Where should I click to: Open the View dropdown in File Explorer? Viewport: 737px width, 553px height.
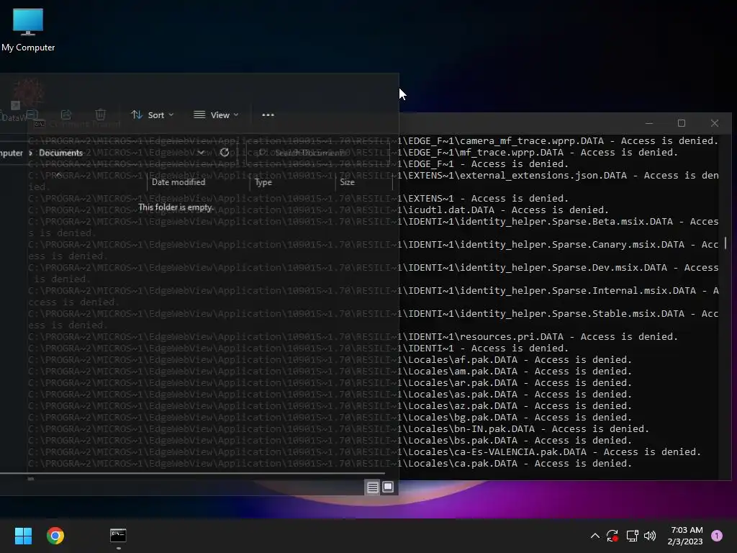[216, 114]
